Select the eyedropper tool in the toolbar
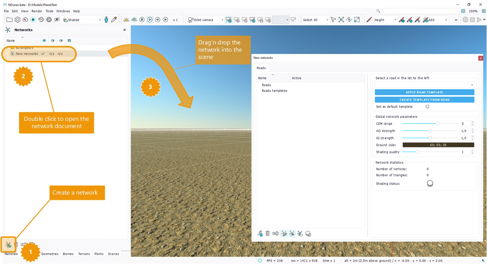Viewport: 487px width, 266px height. point(114,20)
